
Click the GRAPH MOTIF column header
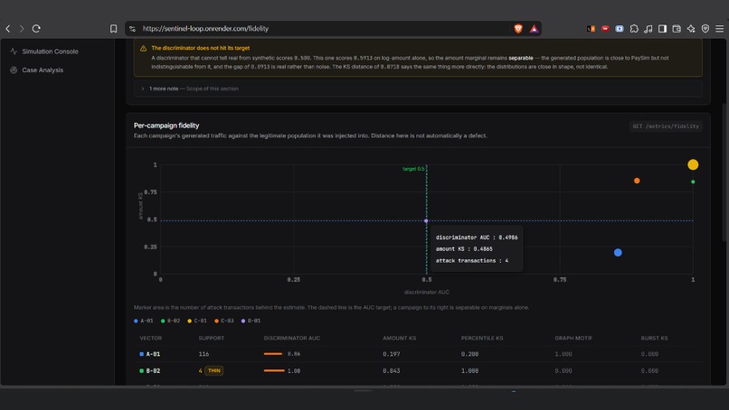click(573, 339)
